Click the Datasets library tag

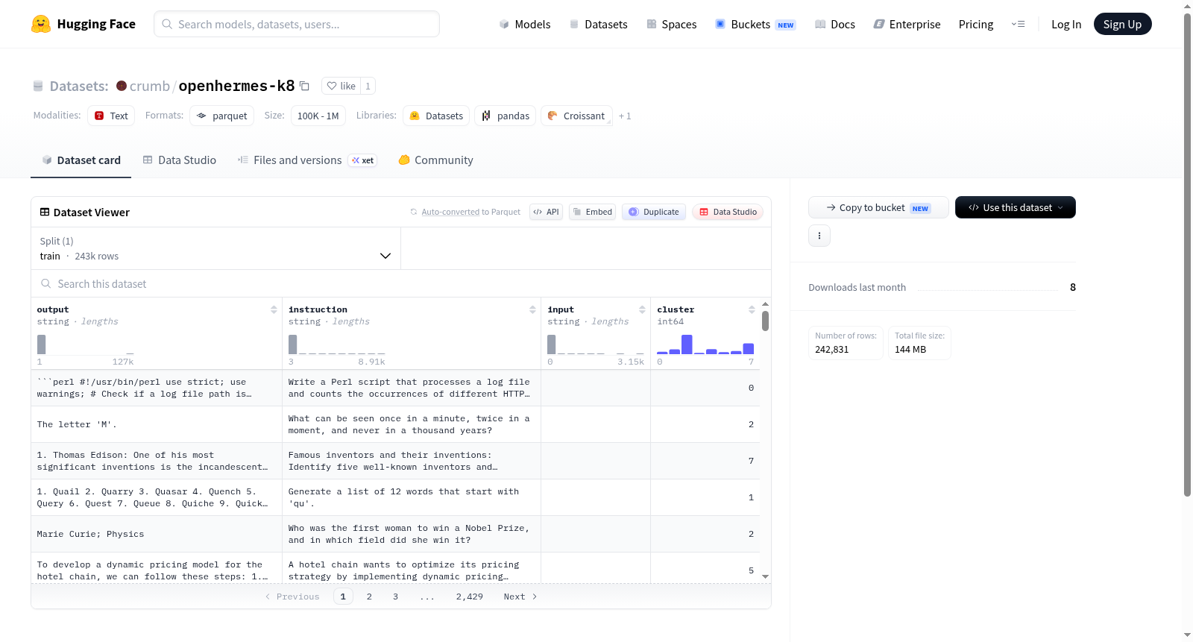(436, 116)
